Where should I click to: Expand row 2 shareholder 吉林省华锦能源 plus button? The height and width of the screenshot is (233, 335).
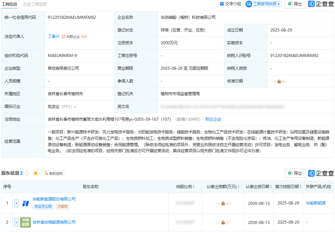pyautogui.click(x=16, y=222)
